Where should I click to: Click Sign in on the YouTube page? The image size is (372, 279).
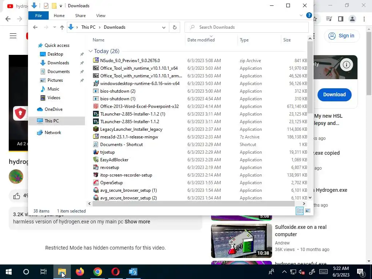click(342, 36)
